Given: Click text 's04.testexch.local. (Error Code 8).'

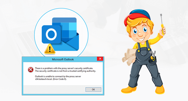Looking at the screenshot, I should [x=51, y=79].
